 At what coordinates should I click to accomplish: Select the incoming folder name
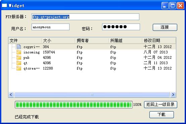click(x=32, y=52)
